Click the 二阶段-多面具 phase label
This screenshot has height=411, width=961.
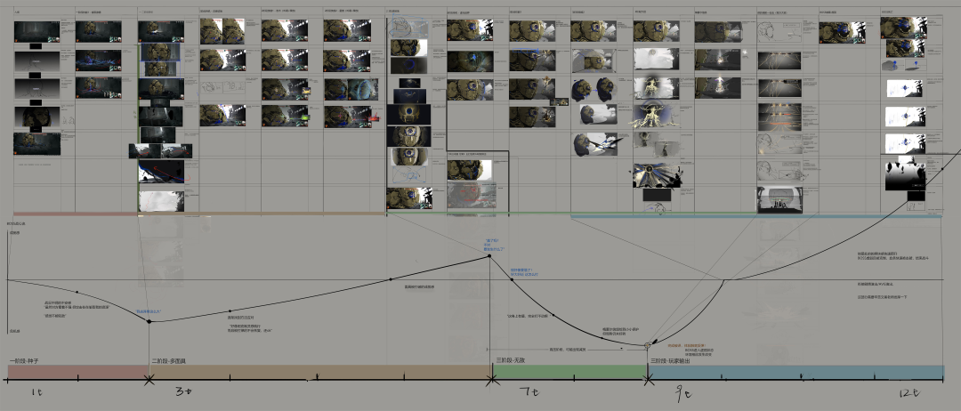pyautogui.click(x=168, y=361)
